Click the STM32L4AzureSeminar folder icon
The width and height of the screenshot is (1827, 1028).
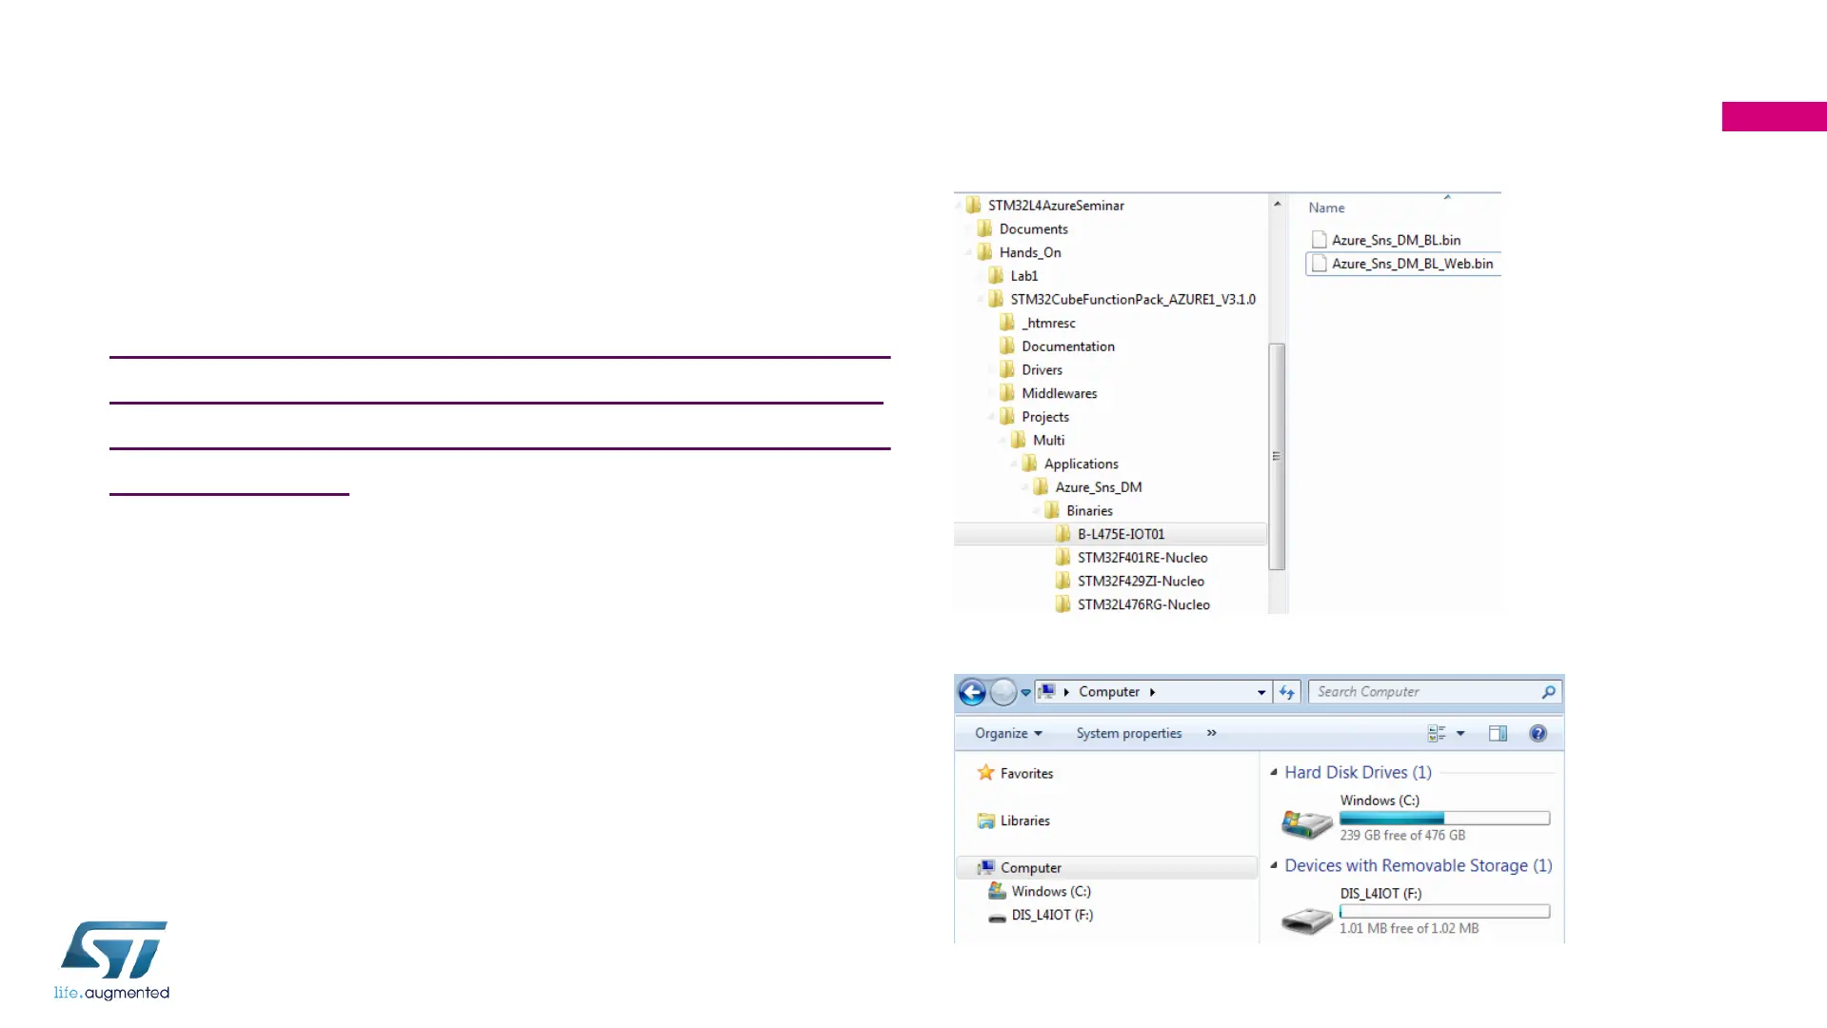tap(973, 205)
